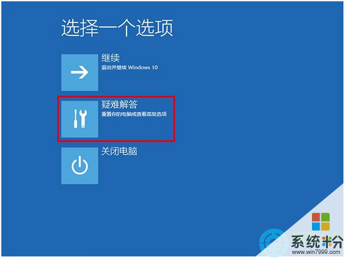Select the 继续 option title

(111, 58)
